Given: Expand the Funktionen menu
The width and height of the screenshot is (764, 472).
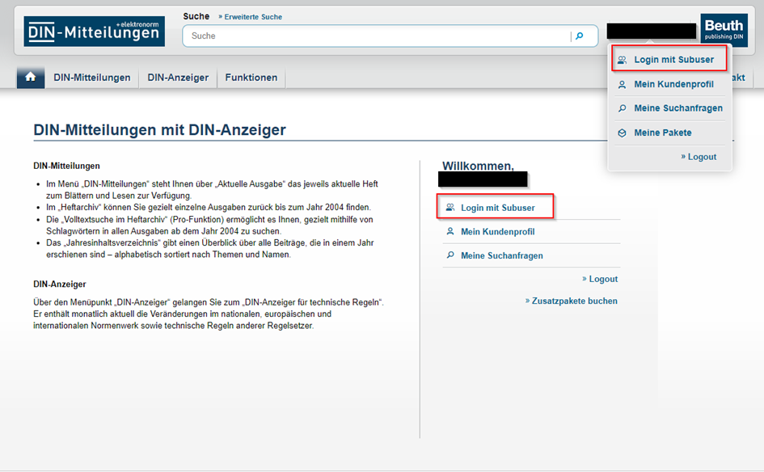Looking at the screenshot, I should (251, 78).
